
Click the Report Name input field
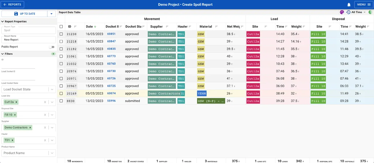click(x=28, y=40)
